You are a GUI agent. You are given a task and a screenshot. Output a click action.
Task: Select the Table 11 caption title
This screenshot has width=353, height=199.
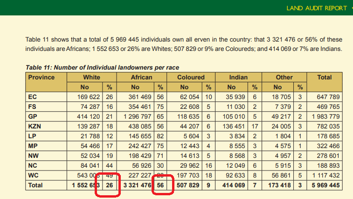[x=102, y=67]
